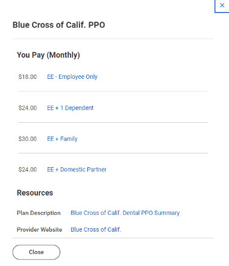Viewport: 229px width, 266px height.
Task: Click the Close button at the bottom
Action: coord(36,252)
